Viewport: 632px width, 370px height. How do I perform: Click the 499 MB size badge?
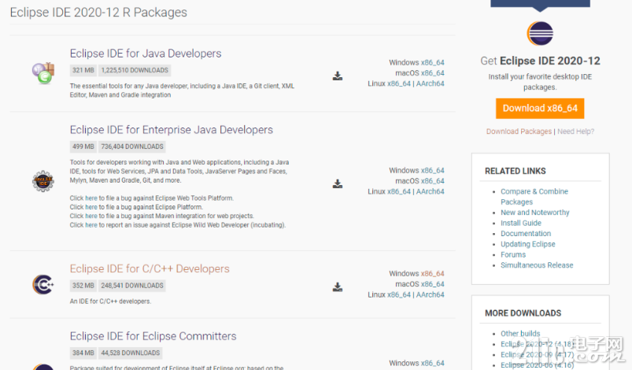click(83, 146)
